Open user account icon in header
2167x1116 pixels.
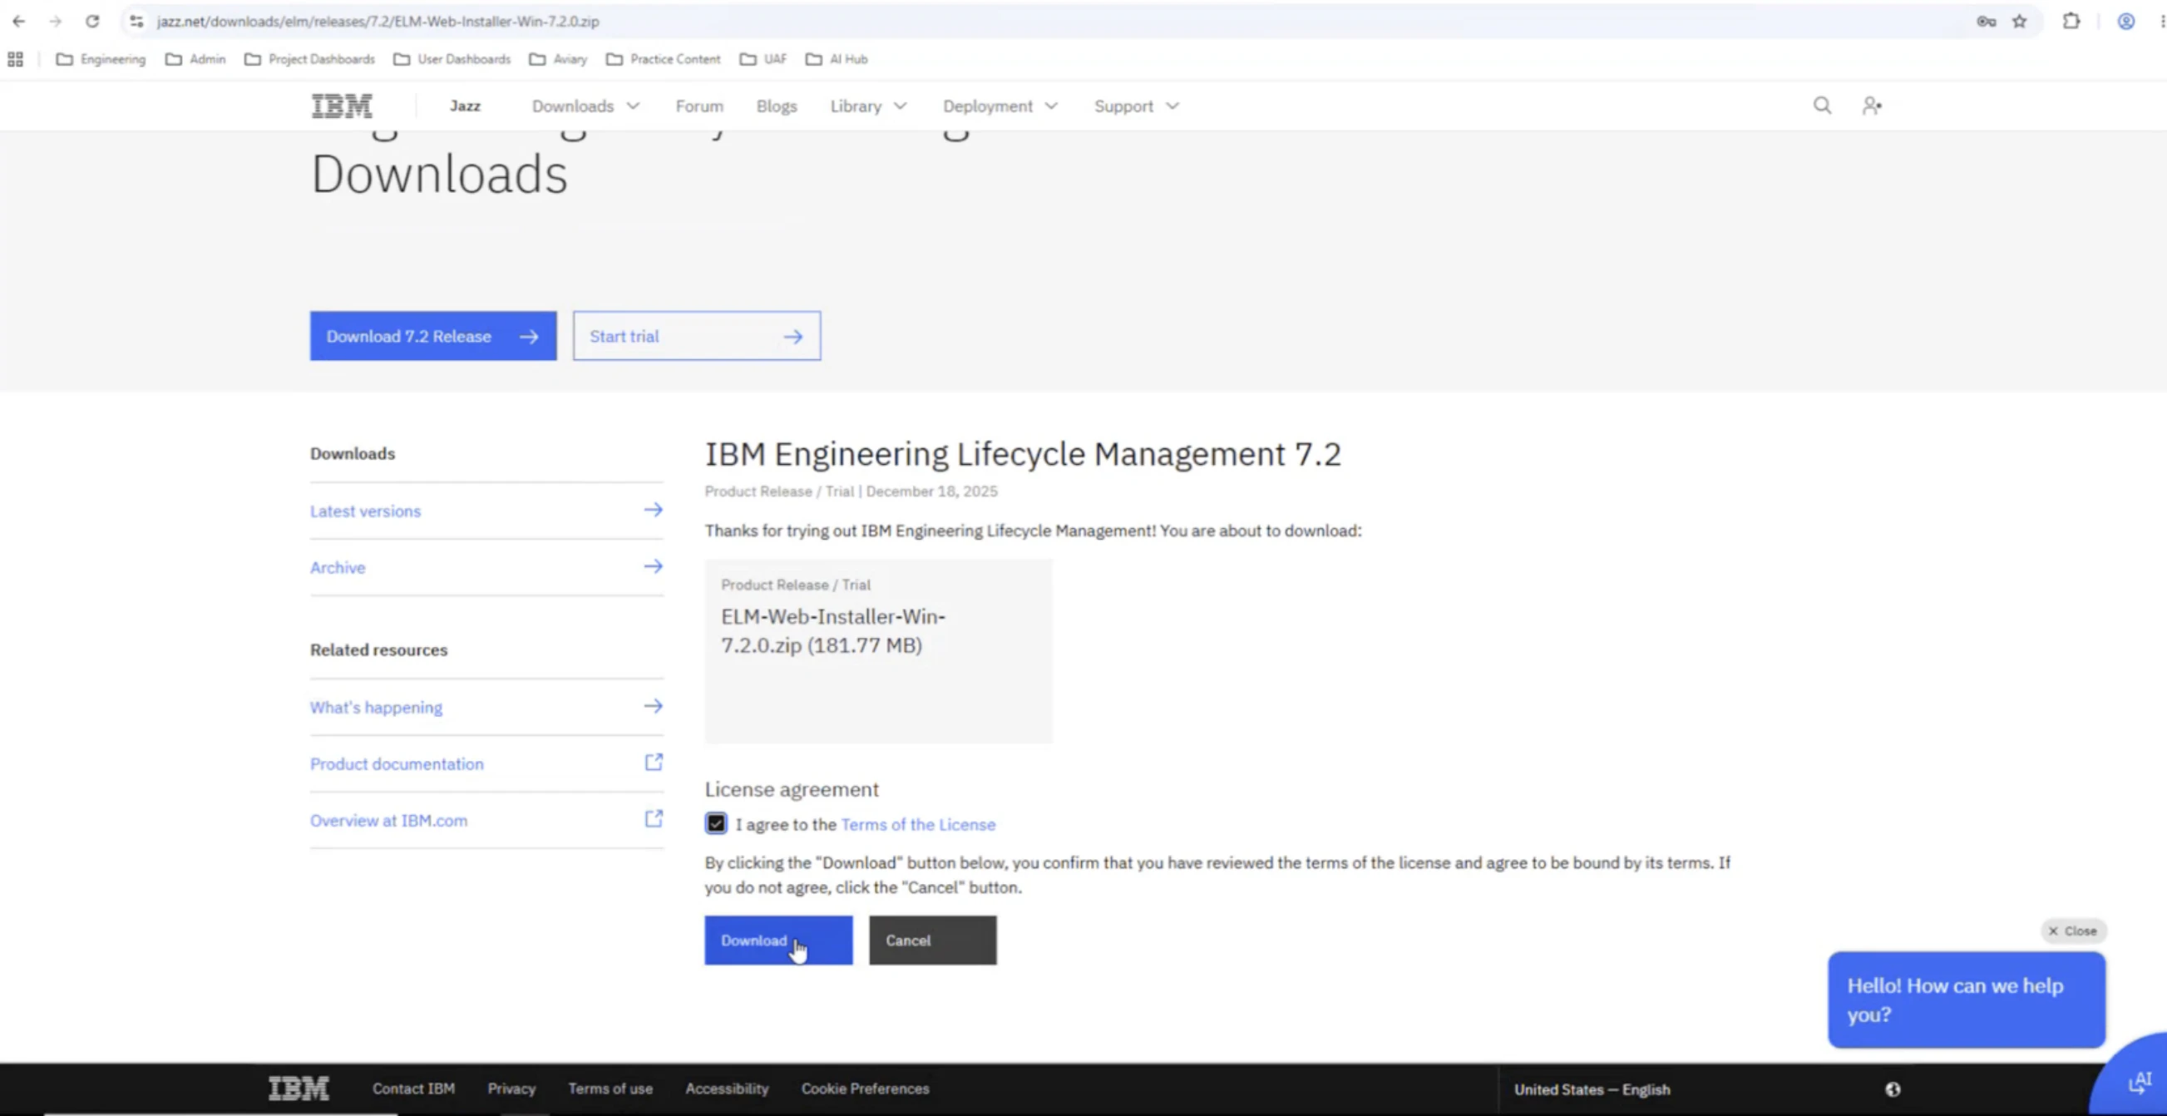point(1872,105)
